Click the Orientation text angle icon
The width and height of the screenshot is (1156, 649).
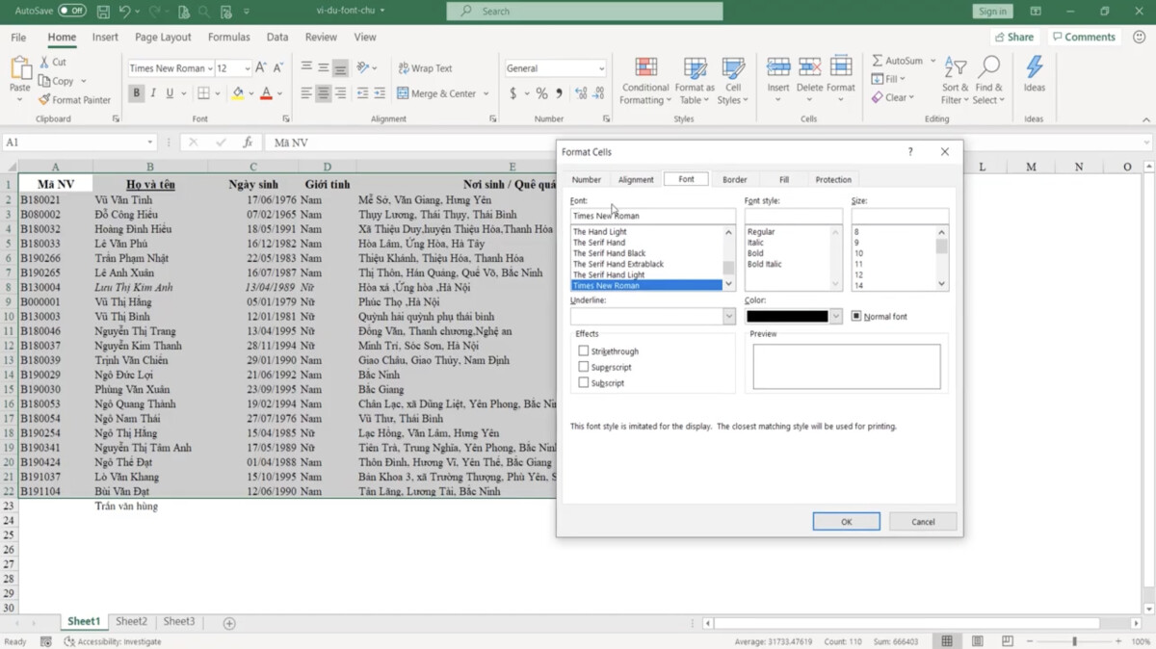[x=363, y=68]
